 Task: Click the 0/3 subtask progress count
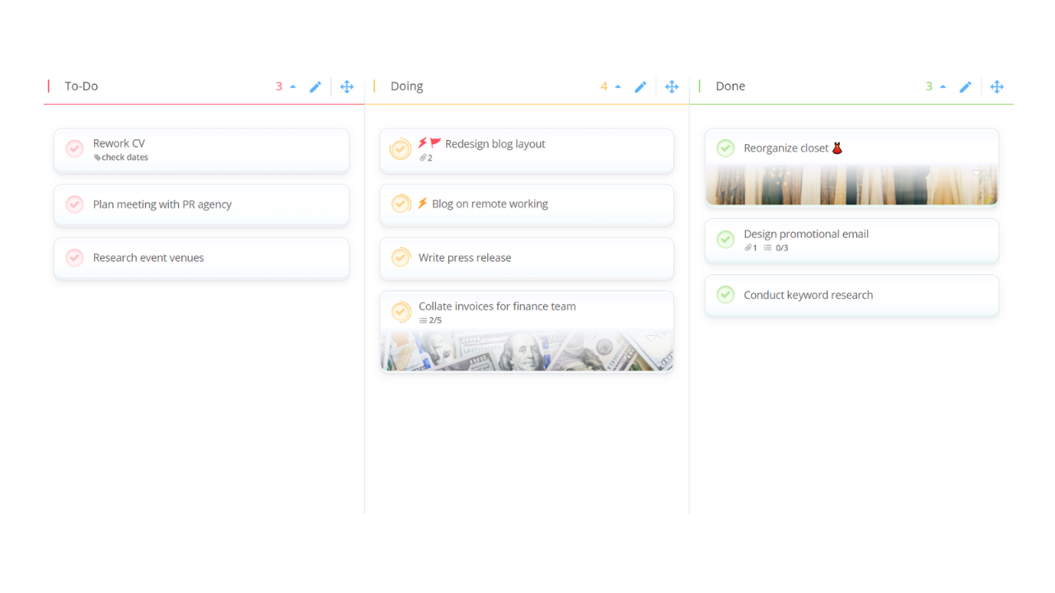tap(781, 248)
